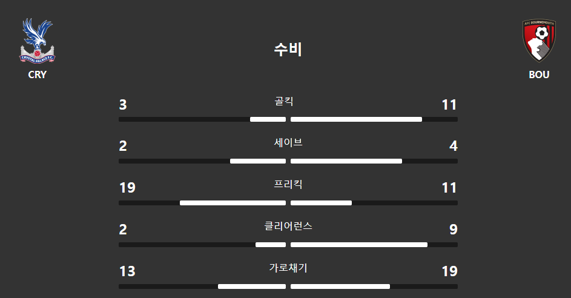Select the 프리킥 stat label
This screenshot has width=571, height=298.
288,184
